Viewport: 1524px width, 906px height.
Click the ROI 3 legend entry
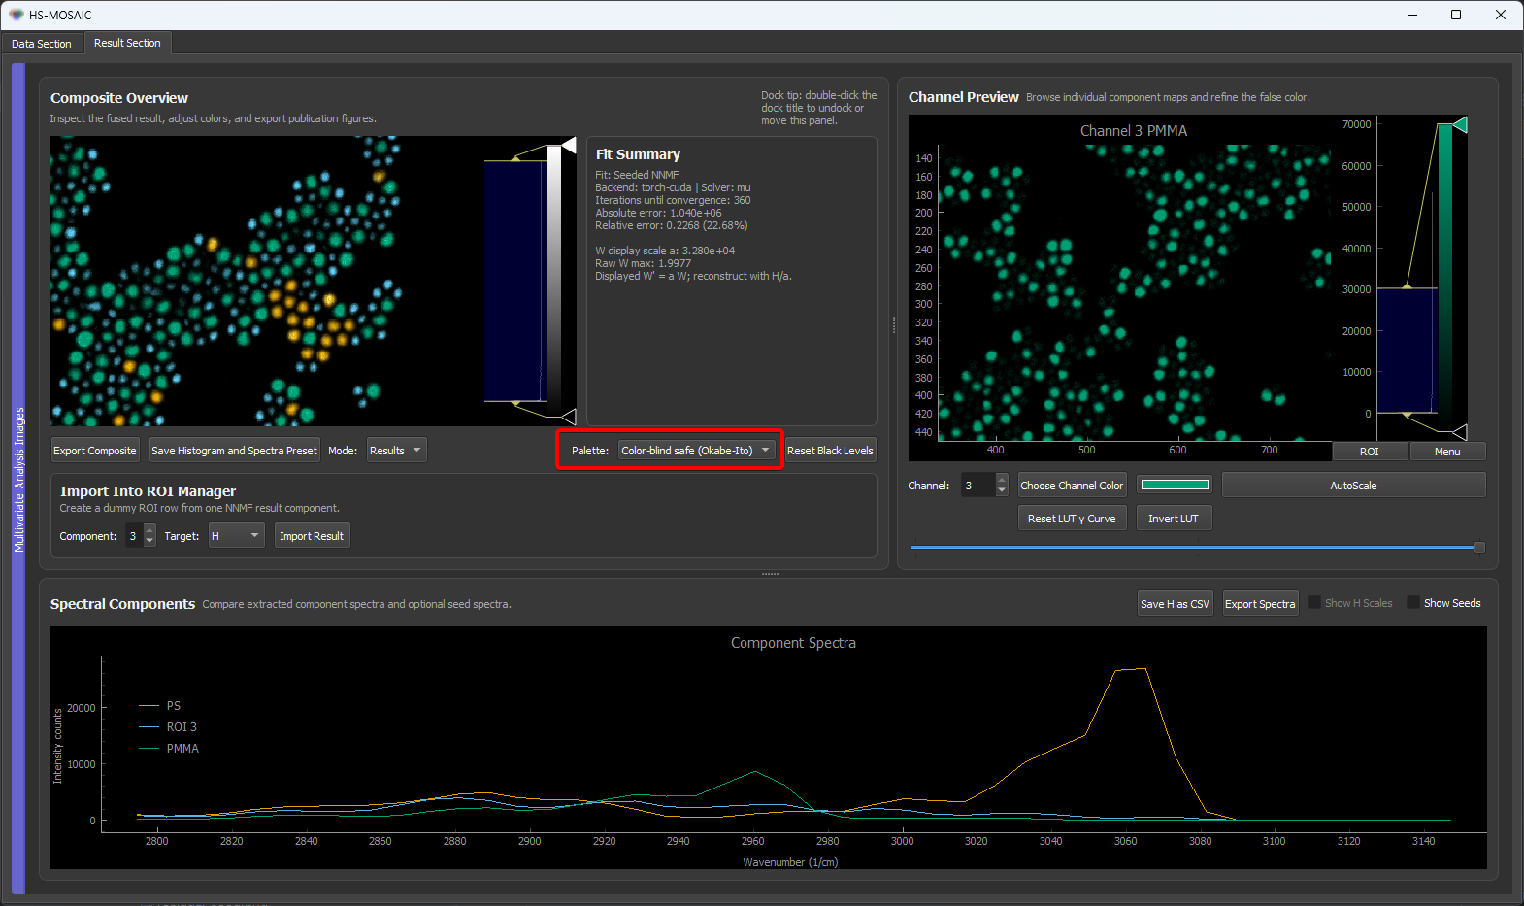pyautogui.click(x=168, y=727)
